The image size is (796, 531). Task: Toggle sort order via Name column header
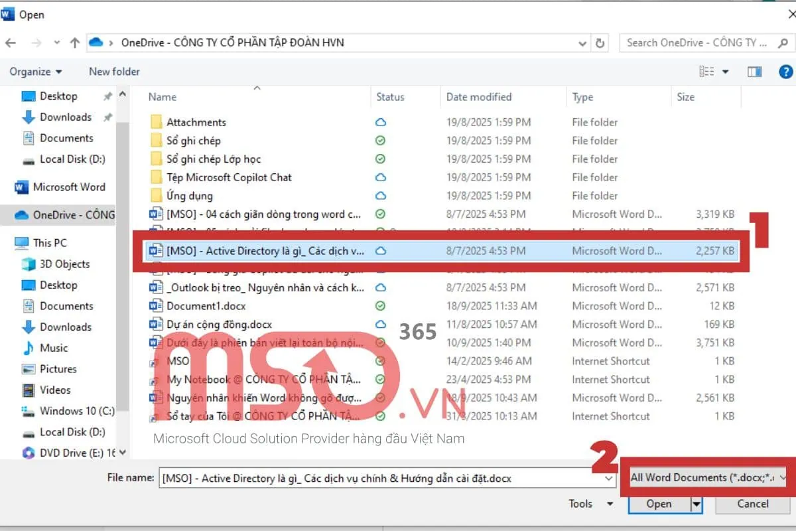[x=162, y=97]
